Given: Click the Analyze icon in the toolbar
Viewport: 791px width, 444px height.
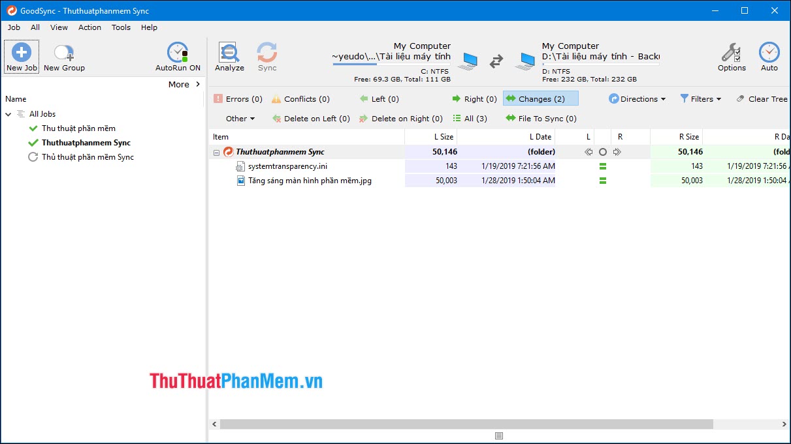Looking at the screenshot, I should pyautogui.click(x=229, y=55).
